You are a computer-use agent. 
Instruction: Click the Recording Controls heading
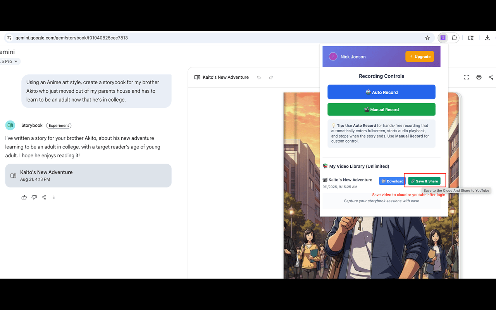pos(381,76)
